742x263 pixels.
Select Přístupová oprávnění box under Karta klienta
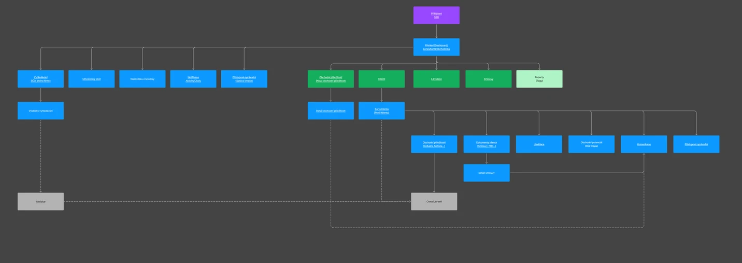pyautogui.click(x=696, y=144)
